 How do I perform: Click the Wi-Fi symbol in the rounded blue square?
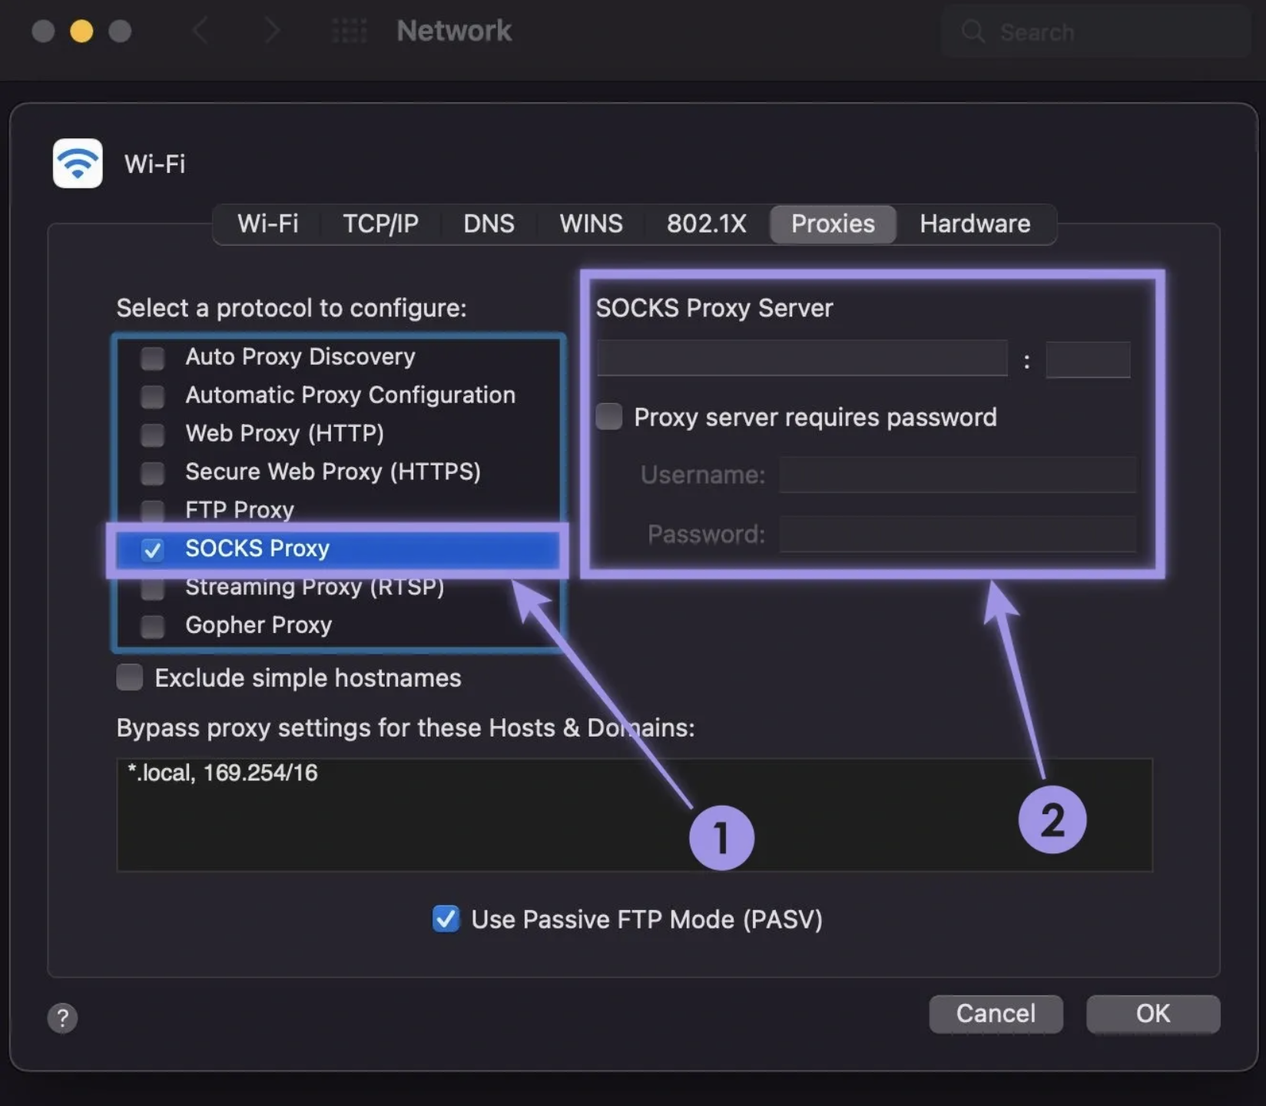point(77,163)
